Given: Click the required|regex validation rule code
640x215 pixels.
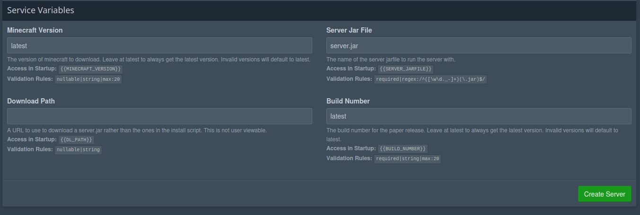Looking at the screenshot, I should coord(430,79).
